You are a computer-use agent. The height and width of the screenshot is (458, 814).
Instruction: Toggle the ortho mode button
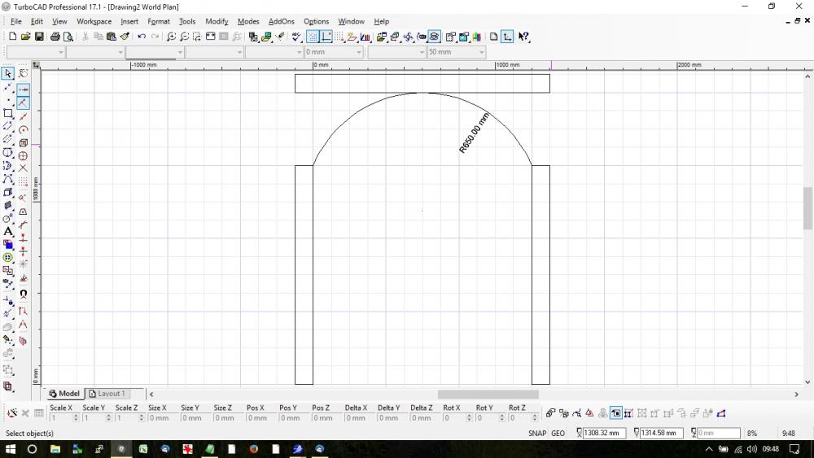point(326,37)
